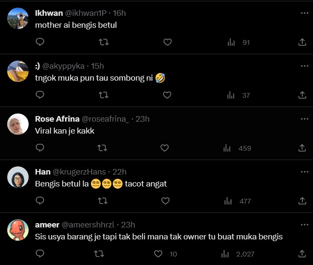This screenshot has width=313, height=265.
Task: View analytics on ameer's tweet
Action: point(225,254)
